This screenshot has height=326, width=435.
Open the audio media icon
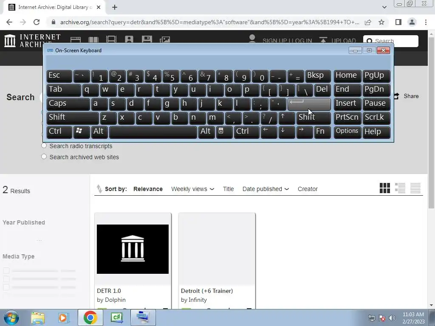tap(129, 39)
